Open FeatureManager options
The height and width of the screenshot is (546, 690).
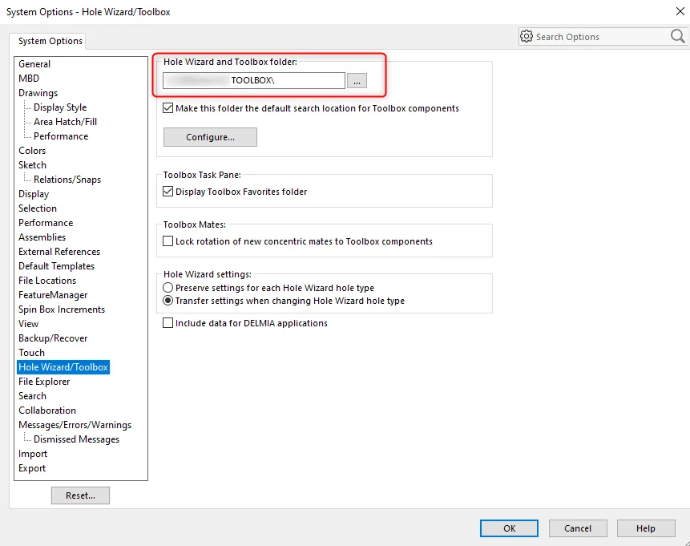click(x=53, y=295)
